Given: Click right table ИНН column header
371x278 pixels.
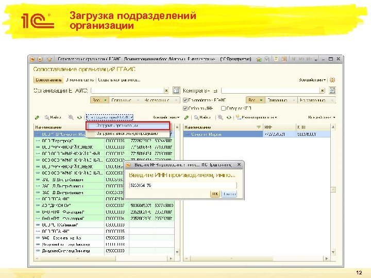Looking at the screenshot, I should [x=279, y=127].
